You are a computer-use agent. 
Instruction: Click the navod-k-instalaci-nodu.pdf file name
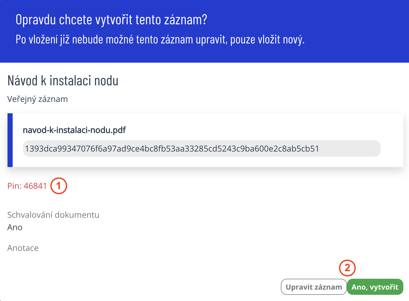(x=74, y=130)
